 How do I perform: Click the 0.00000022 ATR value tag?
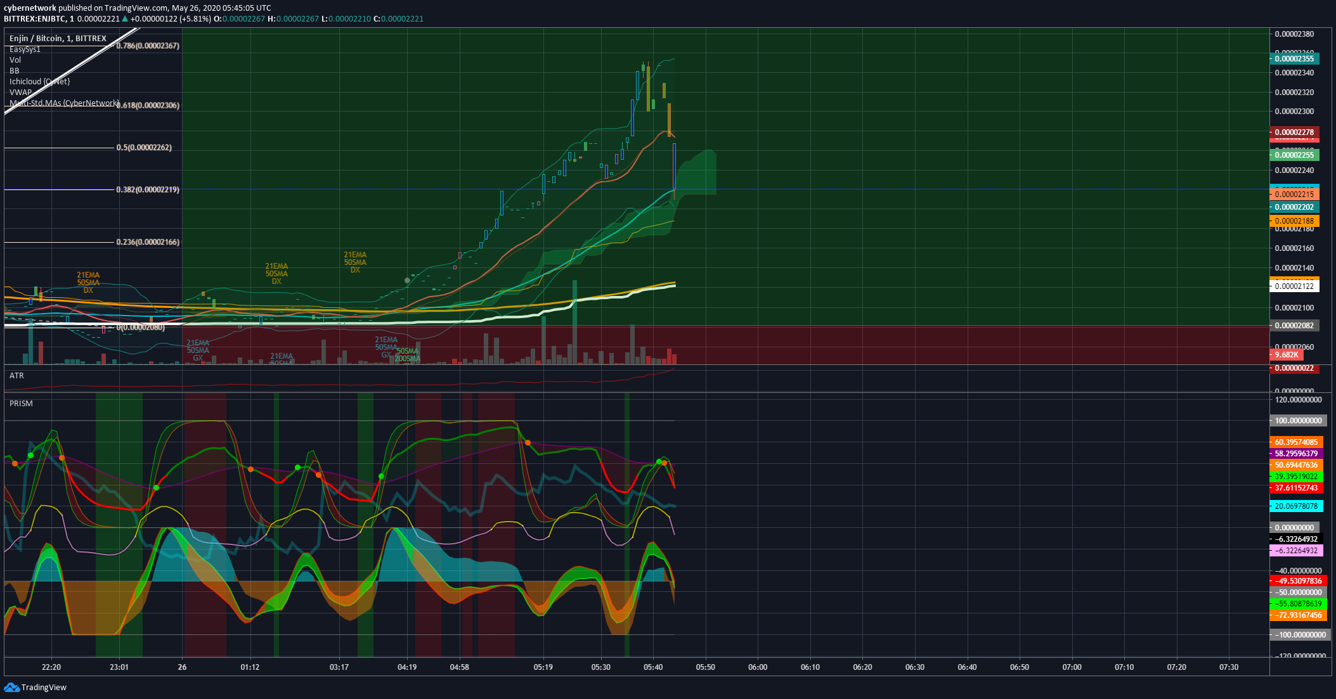pos(1294,368)
